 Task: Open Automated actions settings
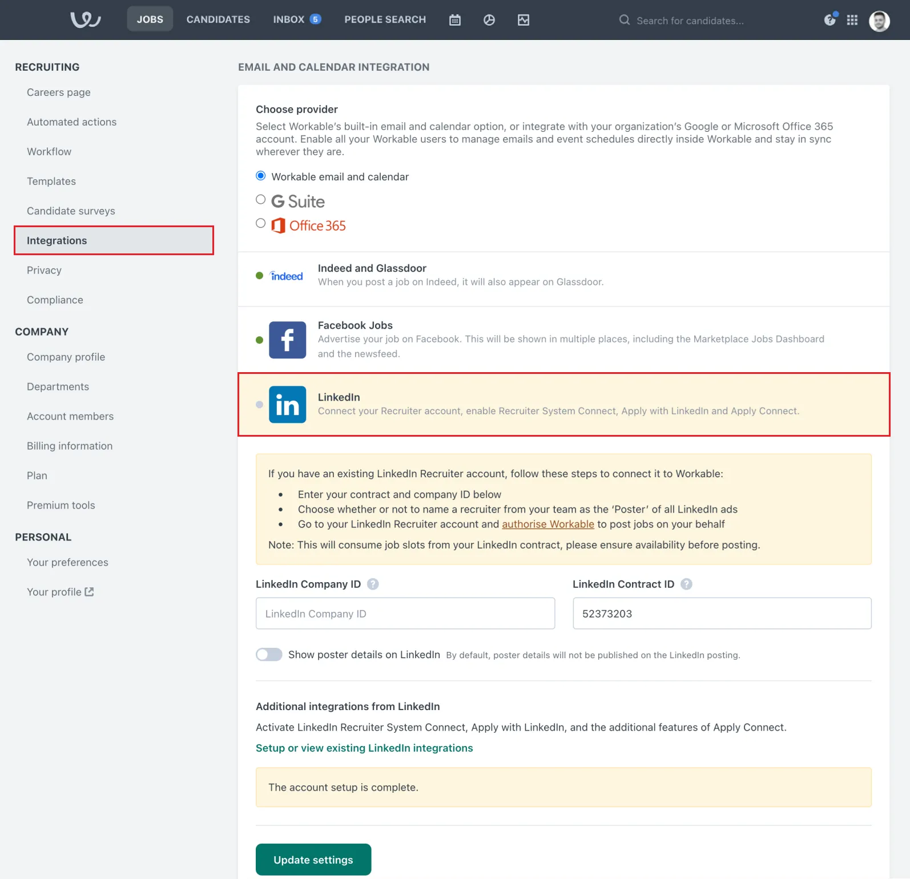[x=71, y=122]
